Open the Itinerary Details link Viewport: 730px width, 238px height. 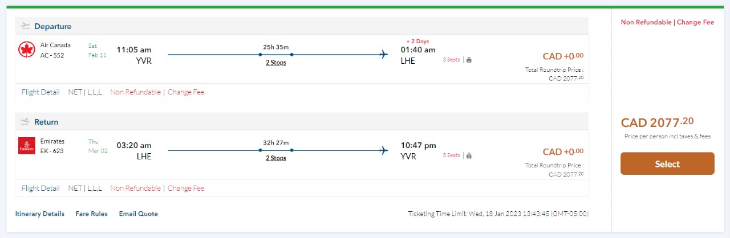tap(39, 214)
